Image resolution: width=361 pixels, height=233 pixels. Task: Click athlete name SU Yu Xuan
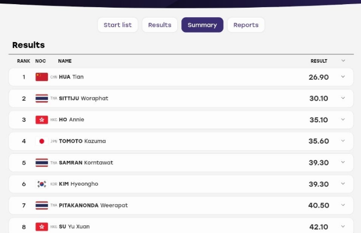[x=74, y=226]
